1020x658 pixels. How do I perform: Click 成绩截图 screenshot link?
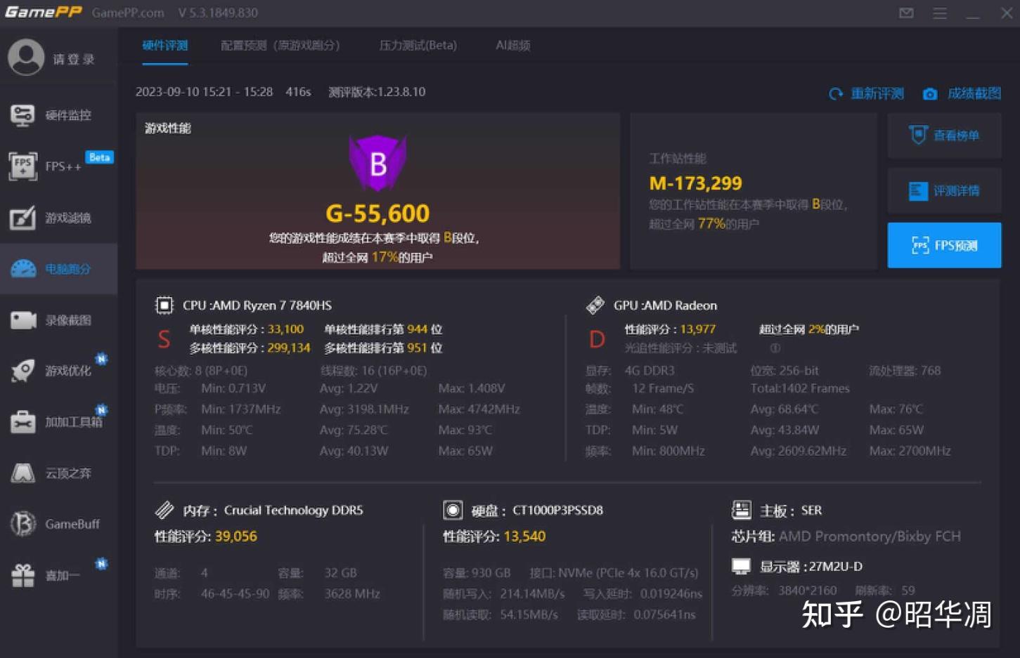point(974,93)
